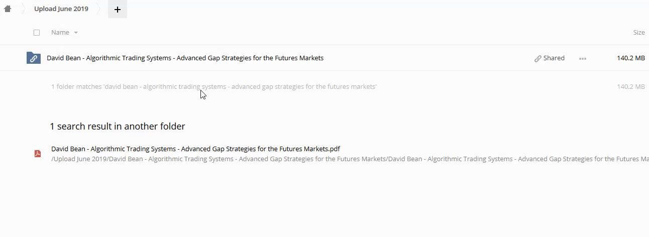This screenshot has width=649, height=237.
Task: Click the plus button to add new
Action: click(x=117, y=10)
